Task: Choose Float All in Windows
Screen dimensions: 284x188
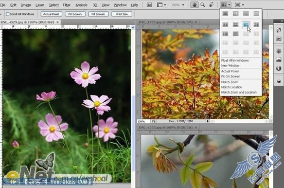Action: pos(235,61)
